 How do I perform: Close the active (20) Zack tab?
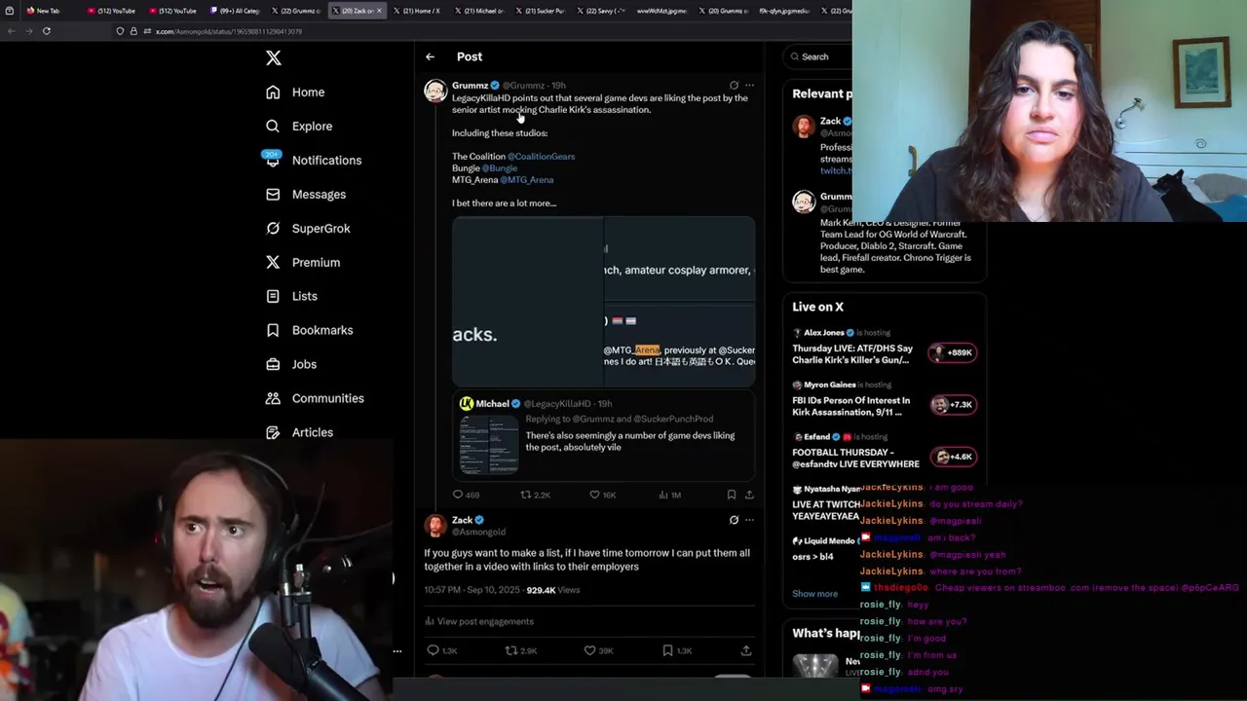coord(380,11)
